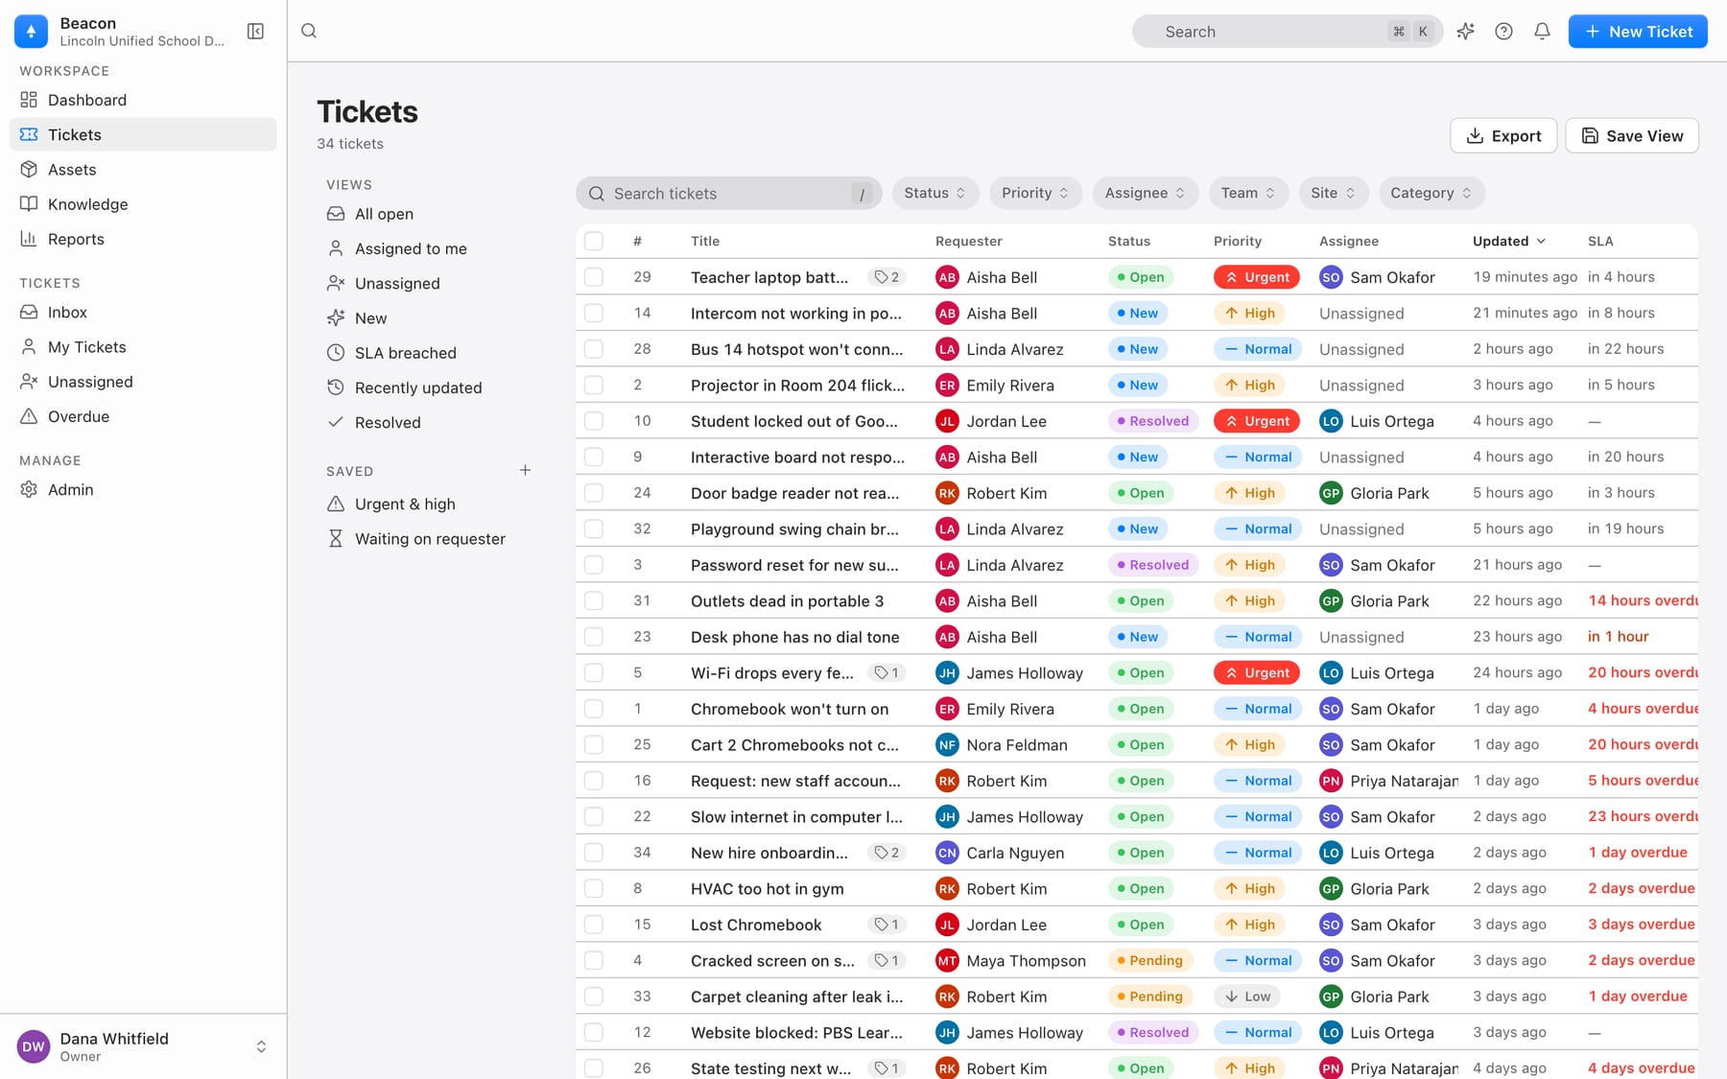The height and width of the screenshot is (1079, 1727).
Task: Click tag badge on Lost Chromebook ticket
Action: click(x=887, y=925)
